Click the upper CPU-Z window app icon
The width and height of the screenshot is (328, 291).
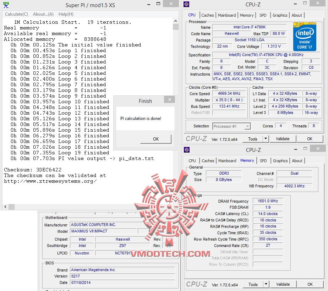point(186,4)
